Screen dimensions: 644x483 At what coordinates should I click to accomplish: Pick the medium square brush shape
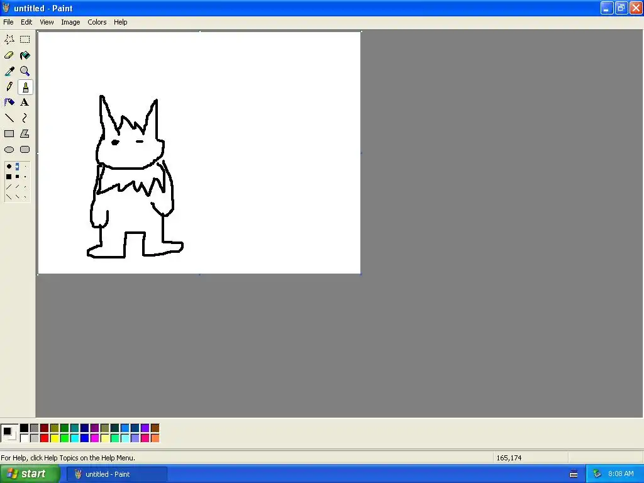point(17,177)
